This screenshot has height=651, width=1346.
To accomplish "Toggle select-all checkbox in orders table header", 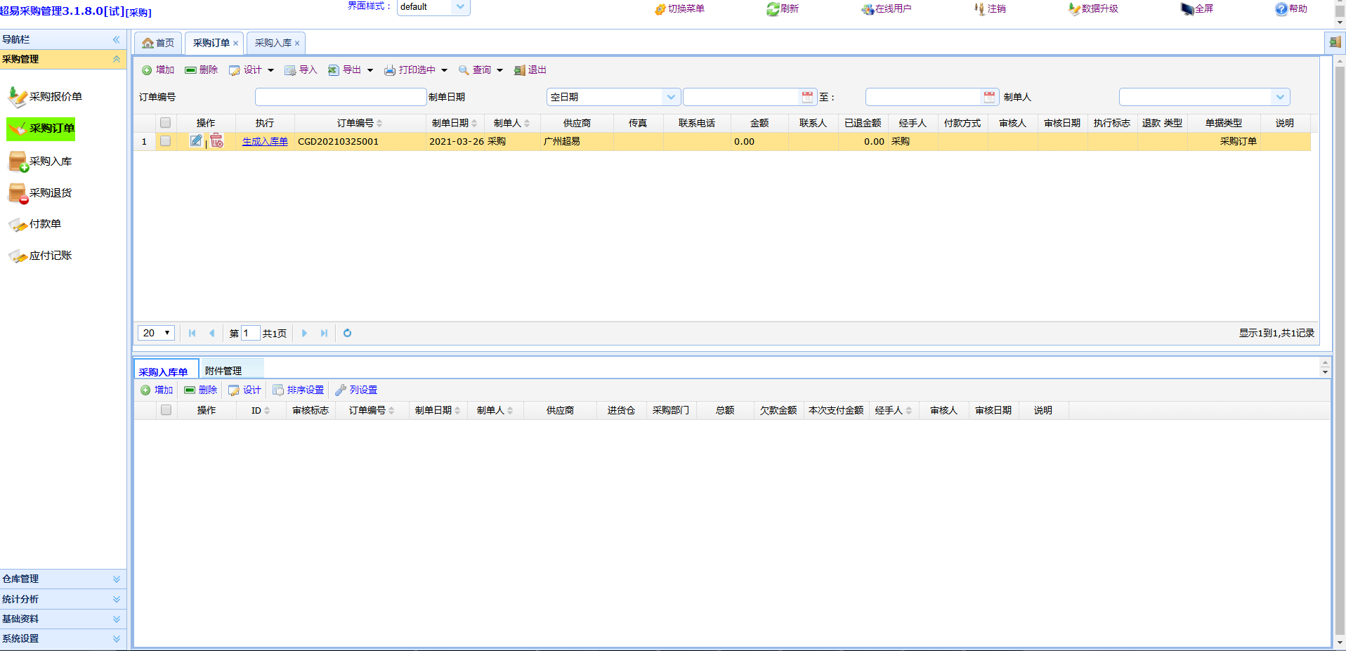I will point(166,123).
